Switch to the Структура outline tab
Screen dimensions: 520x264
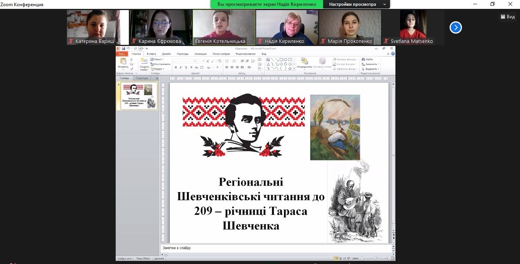point(142,78)
